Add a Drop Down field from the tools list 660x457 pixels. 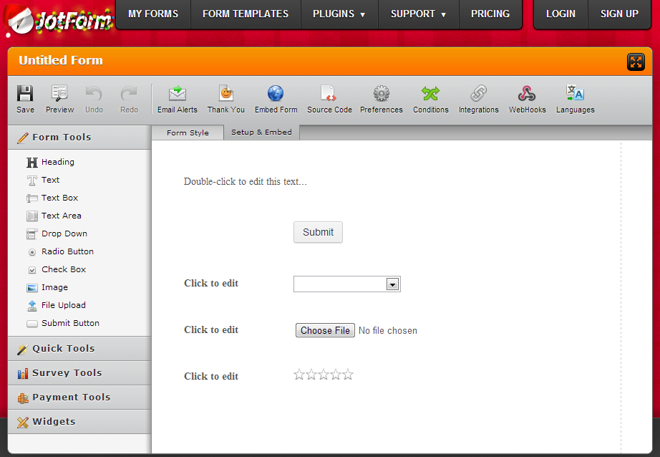pyautogui.click(x=57, y=234)
